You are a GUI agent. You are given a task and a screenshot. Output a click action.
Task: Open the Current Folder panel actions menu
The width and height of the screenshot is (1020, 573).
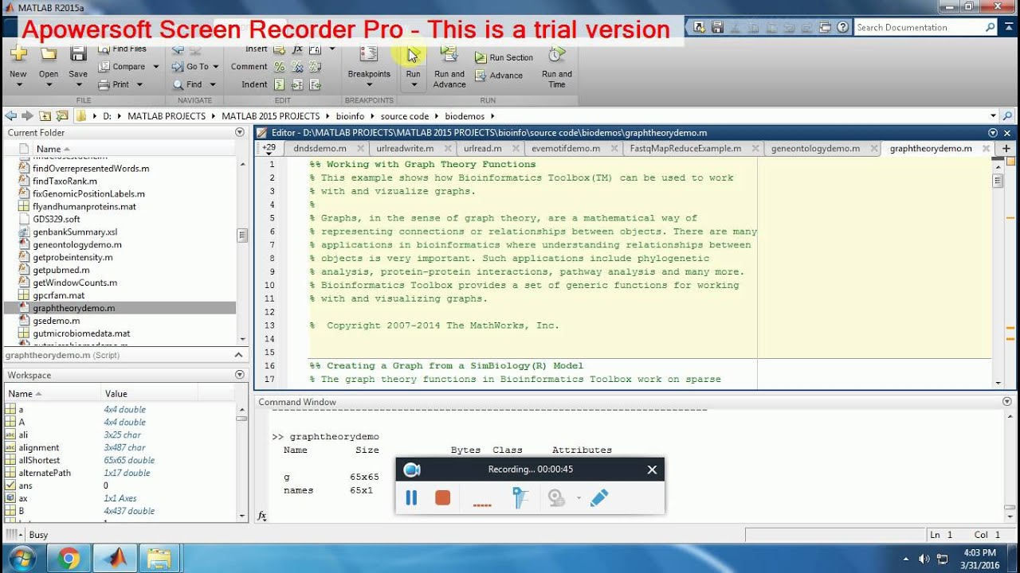coord(239,132)
